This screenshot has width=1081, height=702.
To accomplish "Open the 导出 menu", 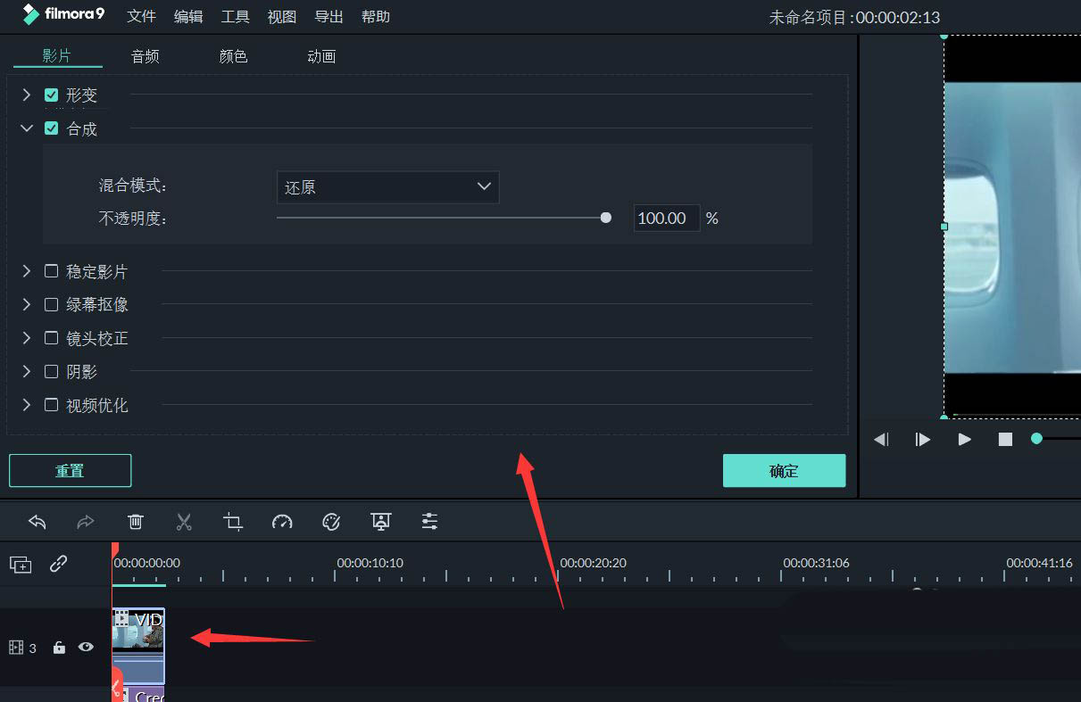I will tap(328, 17).
